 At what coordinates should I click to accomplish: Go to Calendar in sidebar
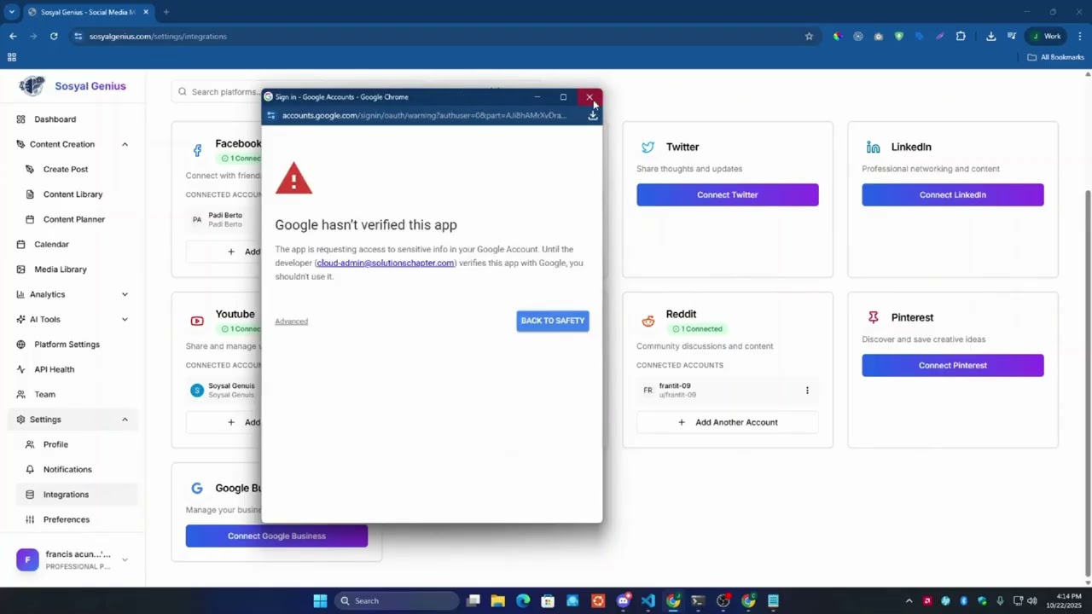51,244
